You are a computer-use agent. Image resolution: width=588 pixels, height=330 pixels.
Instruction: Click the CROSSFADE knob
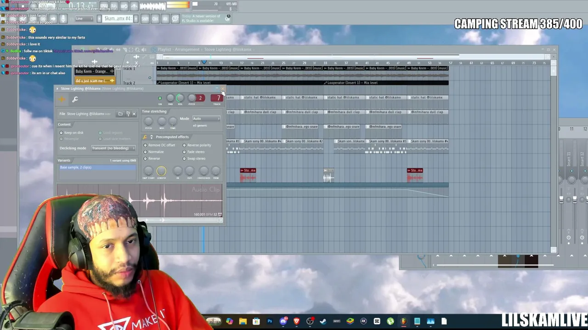(x=204, y=171)
